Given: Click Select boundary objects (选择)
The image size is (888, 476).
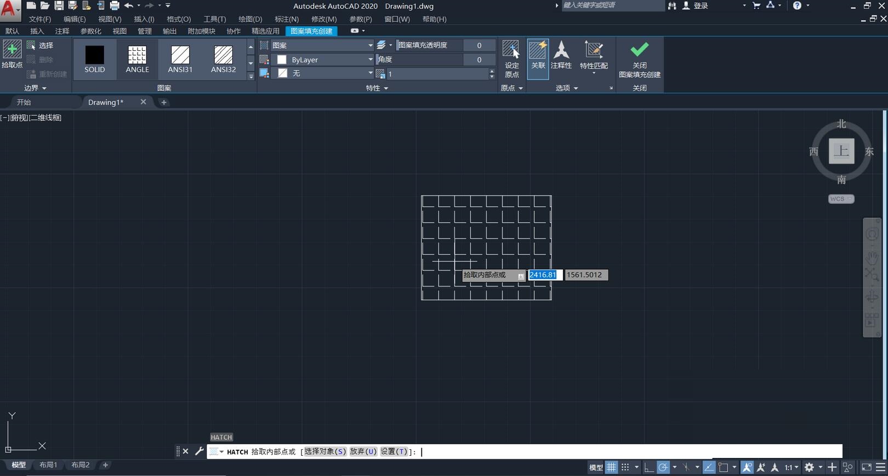Looking at the screenshot, I should click(40, 45).
